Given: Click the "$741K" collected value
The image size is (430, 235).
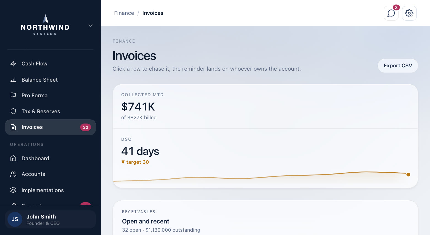Looking at the screenshot, I should [x=138, y=107].
